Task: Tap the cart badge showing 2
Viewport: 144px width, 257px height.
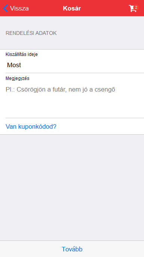Action: 136,8
